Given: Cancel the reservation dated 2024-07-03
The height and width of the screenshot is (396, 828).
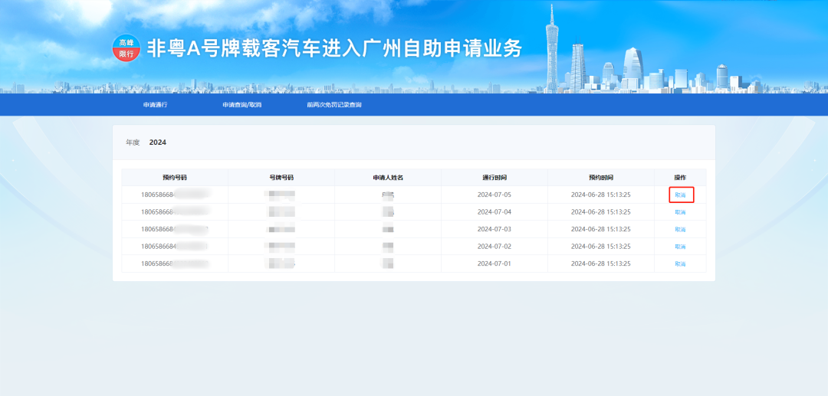Looking at the screenshot, I should tap(680, 229).
